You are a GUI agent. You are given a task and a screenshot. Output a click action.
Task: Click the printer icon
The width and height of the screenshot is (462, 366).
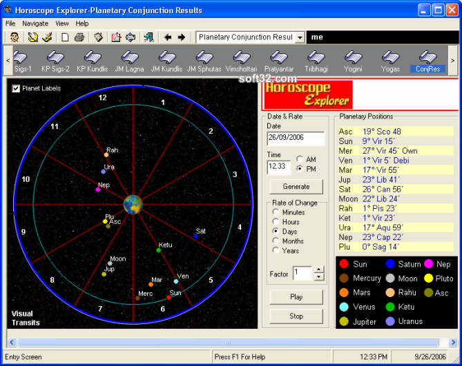(79, 37)
